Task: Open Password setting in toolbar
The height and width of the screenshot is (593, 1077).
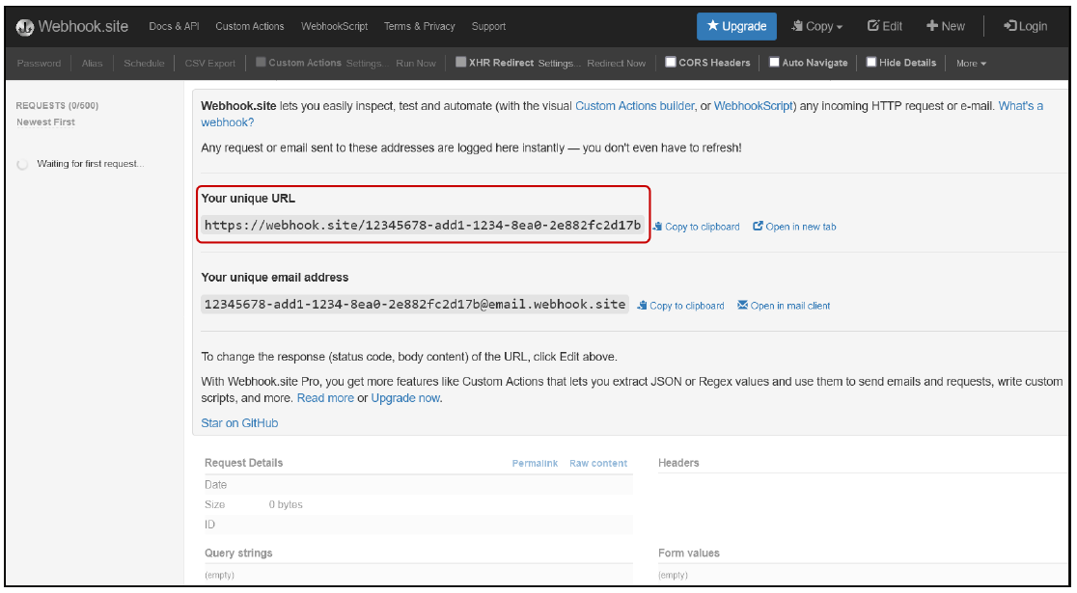Action: [x=39, y=63]
